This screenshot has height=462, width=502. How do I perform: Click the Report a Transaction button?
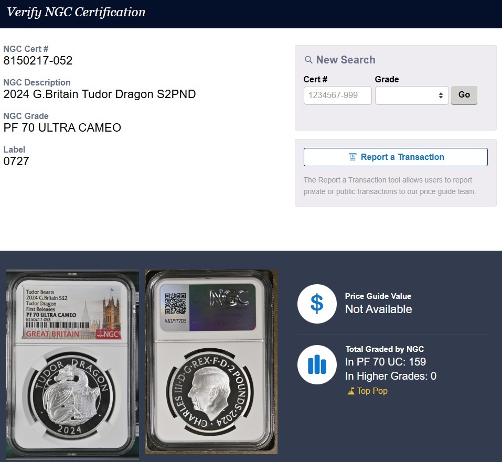click(396, 157)
